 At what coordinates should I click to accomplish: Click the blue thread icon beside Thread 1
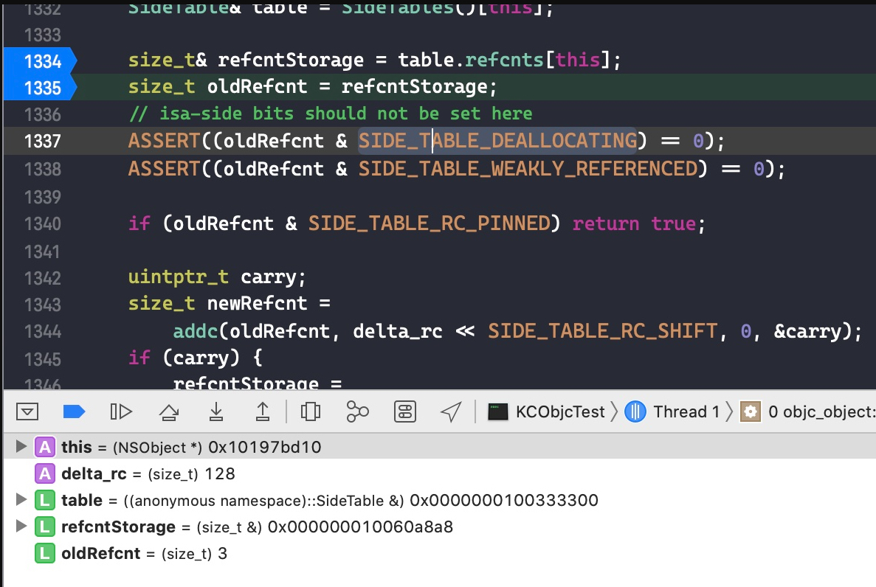(635, 411)
